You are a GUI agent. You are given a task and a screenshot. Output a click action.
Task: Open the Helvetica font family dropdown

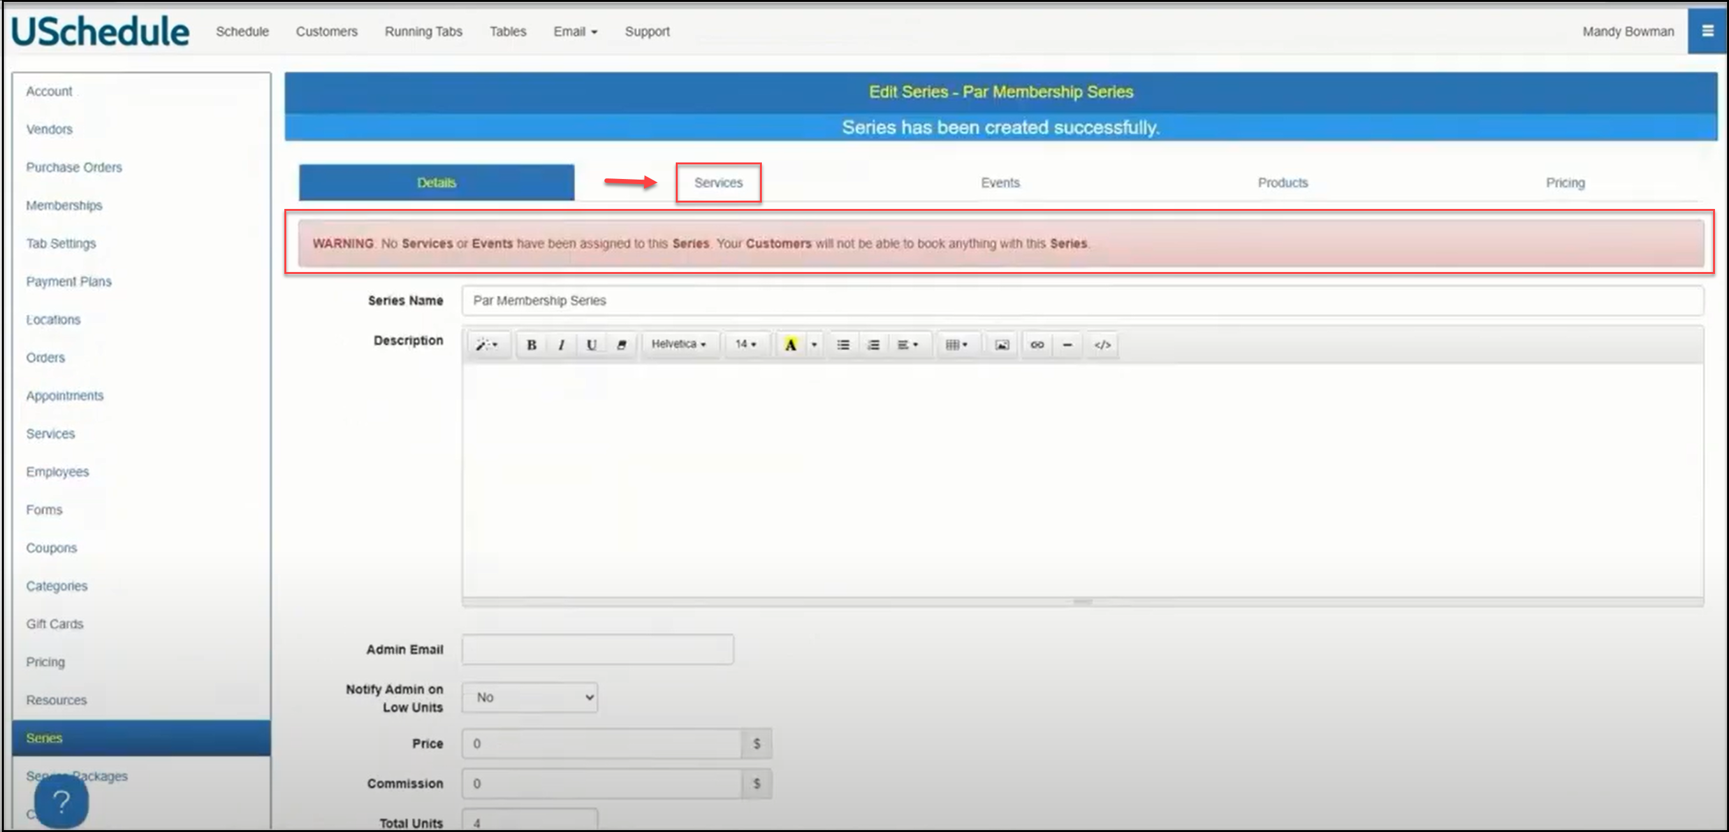(678, 344)
